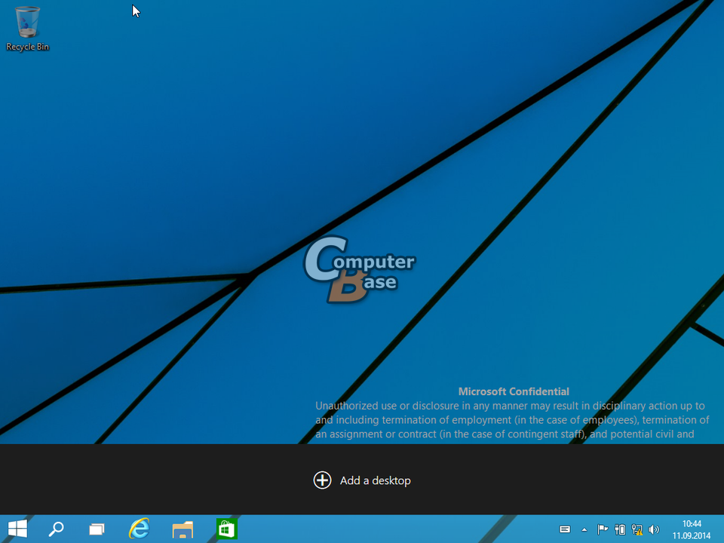
Task: Open the network icon with warning
Action: coord(637,529)
